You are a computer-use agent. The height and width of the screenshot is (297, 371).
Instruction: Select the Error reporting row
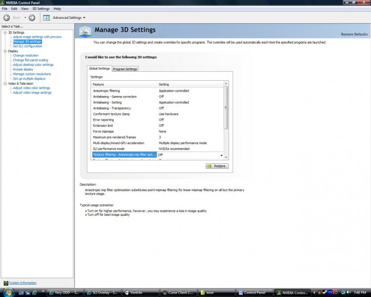[158, 120]
